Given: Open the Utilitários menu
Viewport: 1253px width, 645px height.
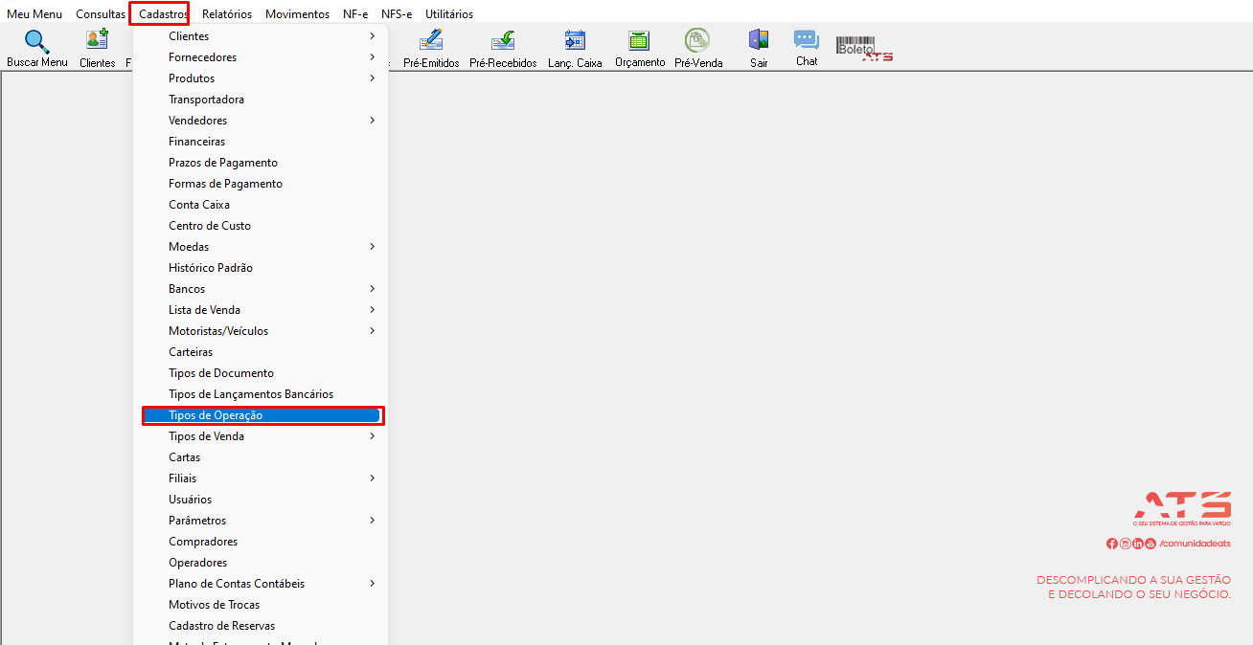Looking at the screenshot, I should 449,14.
